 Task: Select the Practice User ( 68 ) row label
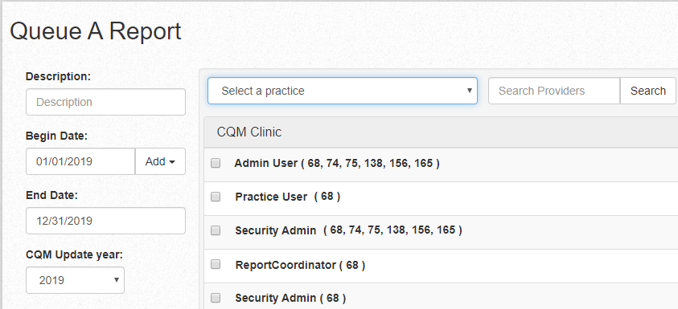tap(288, 197)
